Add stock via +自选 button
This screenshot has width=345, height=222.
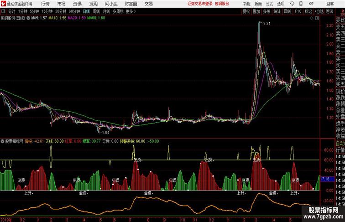click(x=319, y=11)
